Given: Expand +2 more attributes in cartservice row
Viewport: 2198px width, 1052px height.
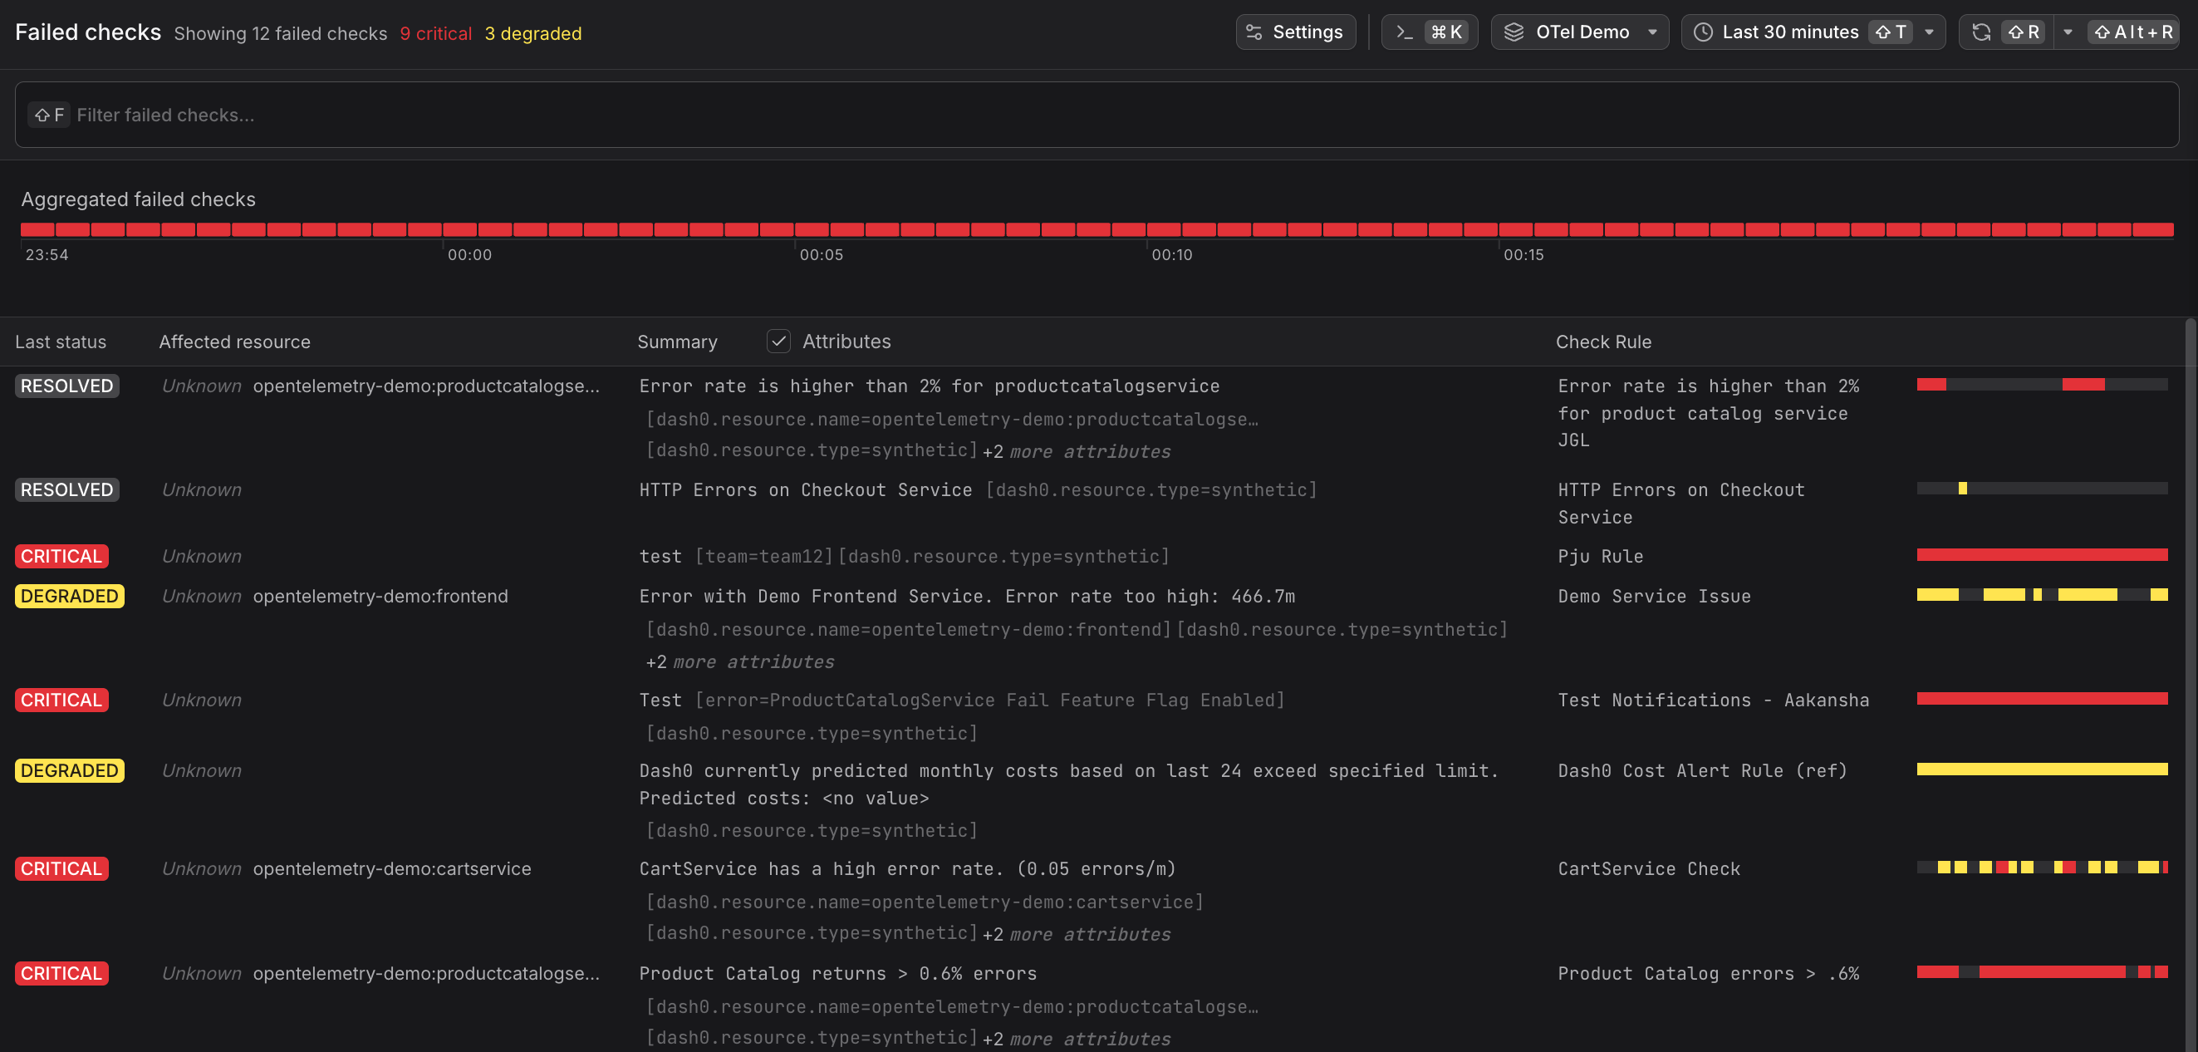Looking at the screenshot, I should [x=1076, y=934].
